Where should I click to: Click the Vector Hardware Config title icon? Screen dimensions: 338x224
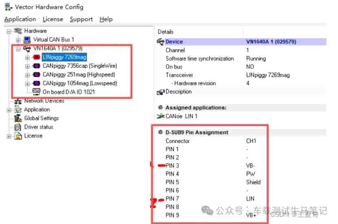coord(9,7)
